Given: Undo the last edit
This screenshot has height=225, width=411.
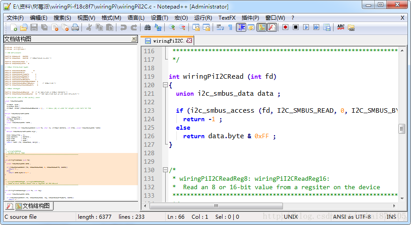Looking at the screenshot, I should tap(123, 27).
